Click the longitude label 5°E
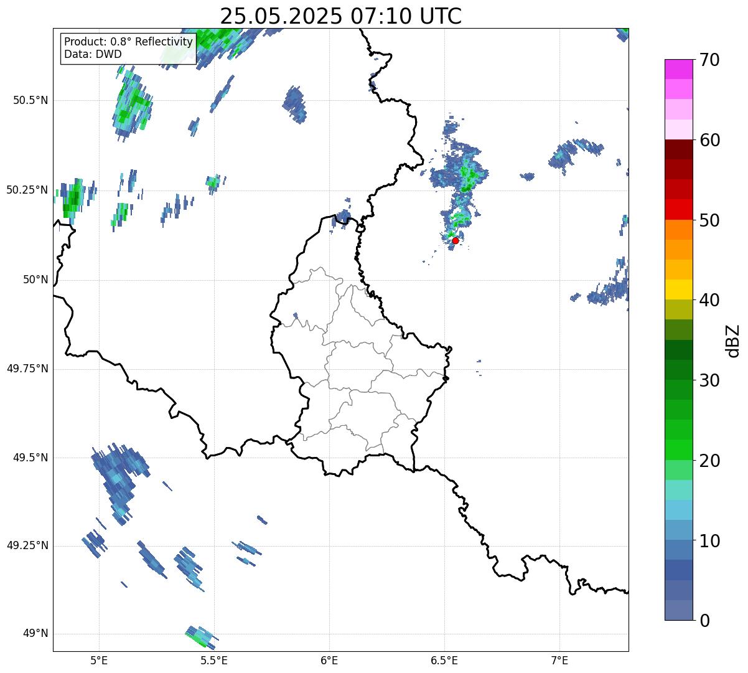The width and height of the screenshot is (748, 673). click(x=99, y=660)
